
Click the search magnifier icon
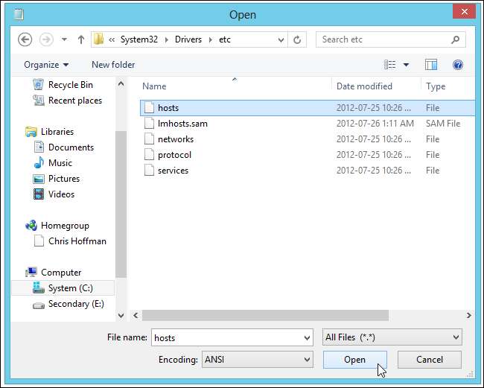pyautogui.click(x=456, y=39)
